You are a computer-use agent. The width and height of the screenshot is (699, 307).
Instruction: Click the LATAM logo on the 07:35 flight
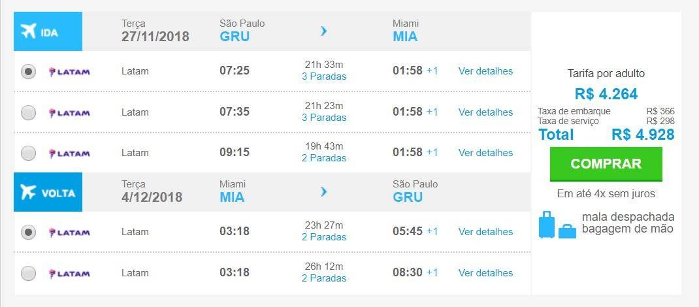point(69,113)
